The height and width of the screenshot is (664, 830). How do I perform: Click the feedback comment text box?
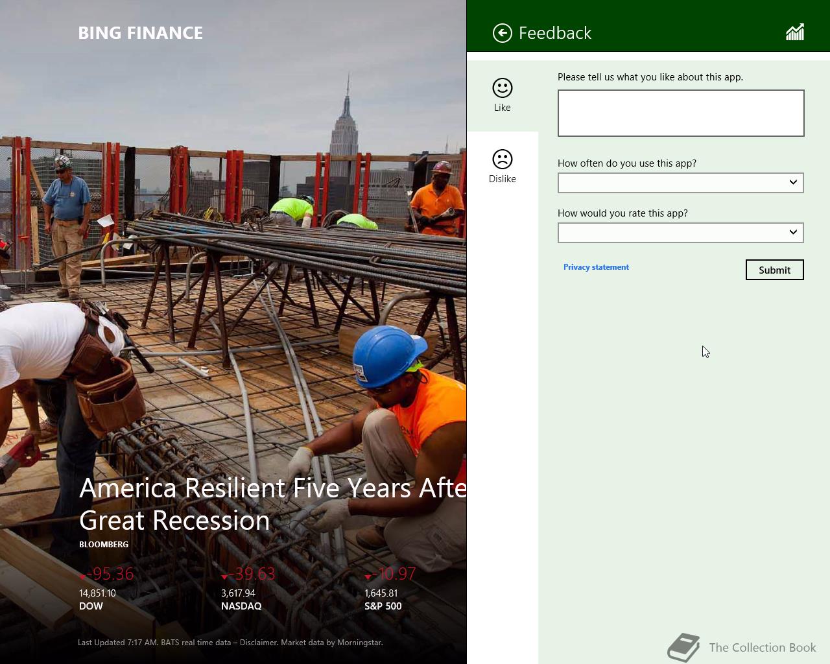pos(680,113)
